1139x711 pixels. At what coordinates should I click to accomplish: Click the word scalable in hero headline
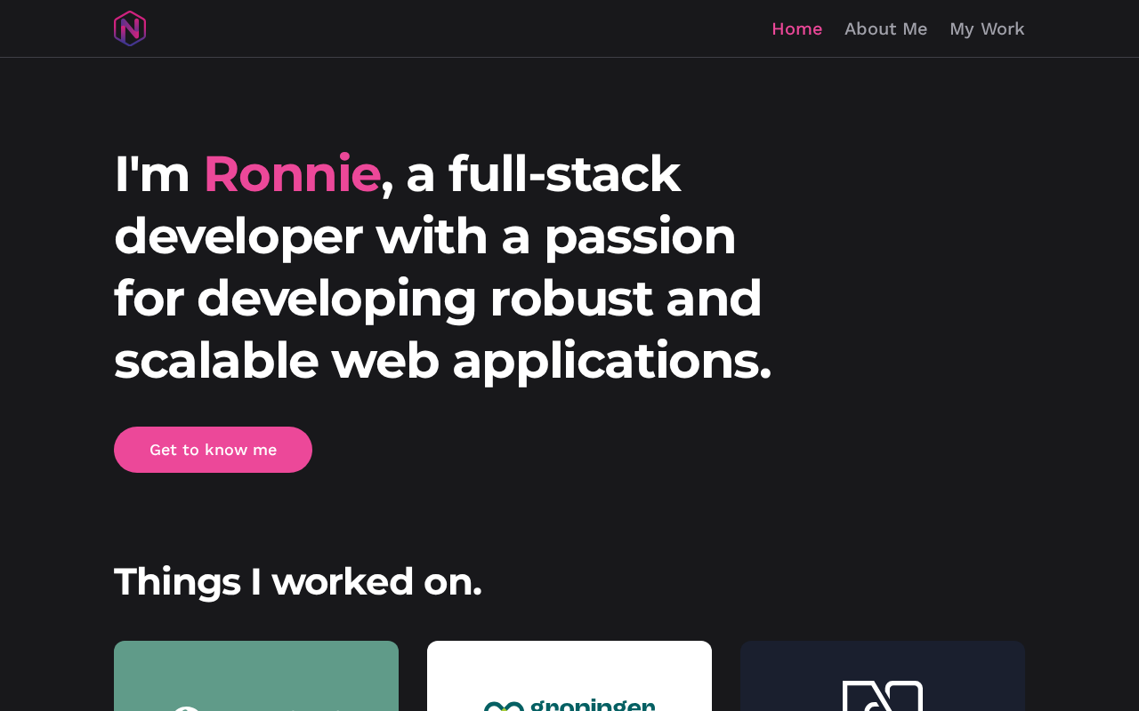216,360
